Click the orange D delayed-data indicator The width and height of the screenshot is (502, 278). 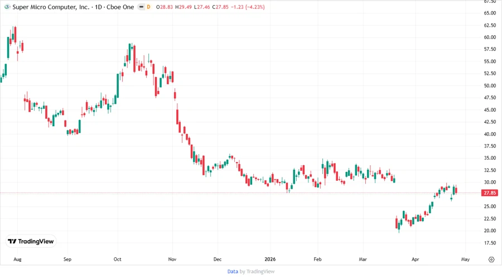[x=148, y=7]
